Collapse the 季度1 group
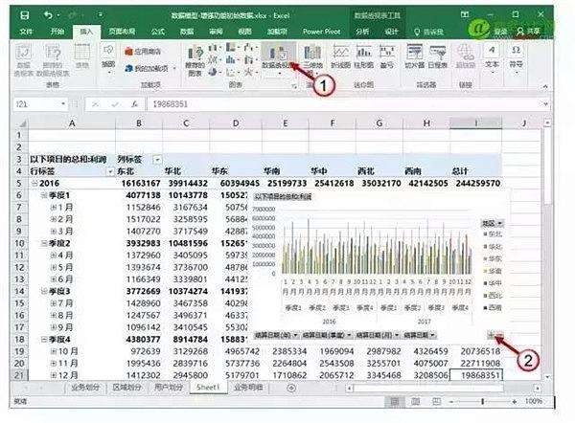The width and height of the screenshot is (575, 423). (x=44, y=195)
